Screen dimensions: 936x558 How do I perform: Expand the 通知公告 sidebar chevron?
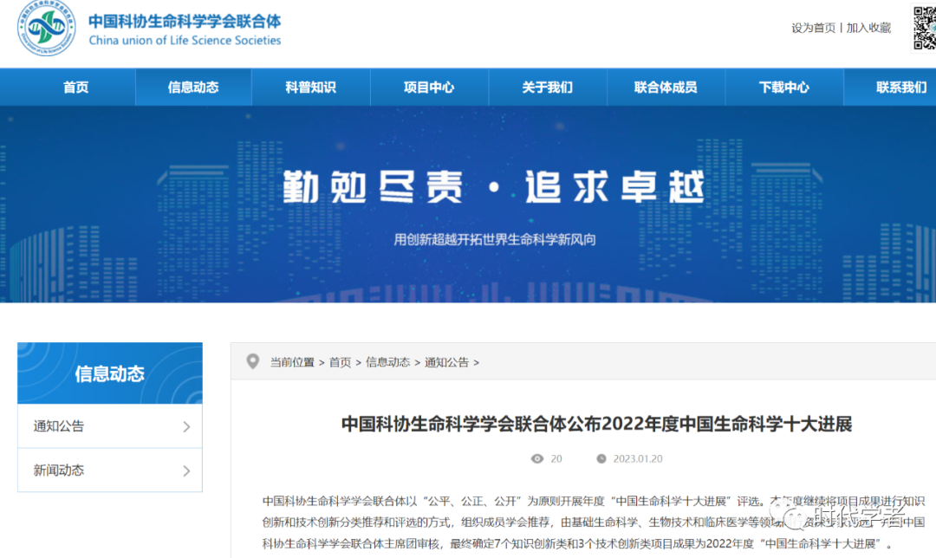tap(187, 426)
